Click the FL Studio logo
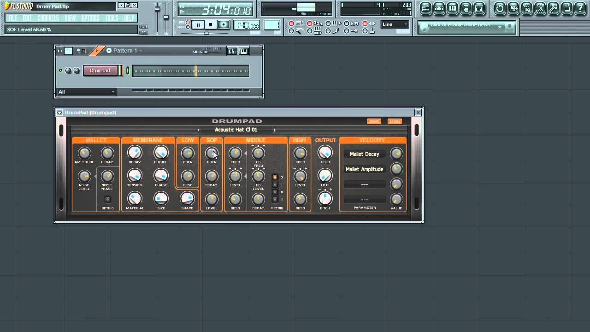The width and height of the screenshot is (590, 332). tap(19, 6)
